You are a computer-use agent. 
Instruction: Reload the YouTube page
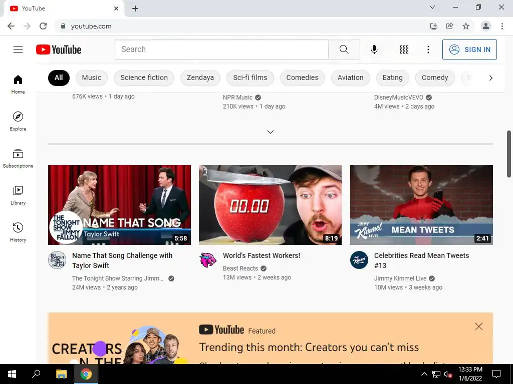43,26
